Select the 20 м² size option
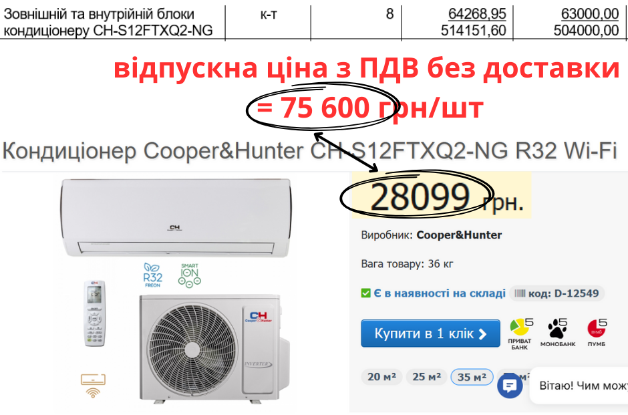Image resolution: width=628 pixels, height=415 pixels. (x=381, y=377)
